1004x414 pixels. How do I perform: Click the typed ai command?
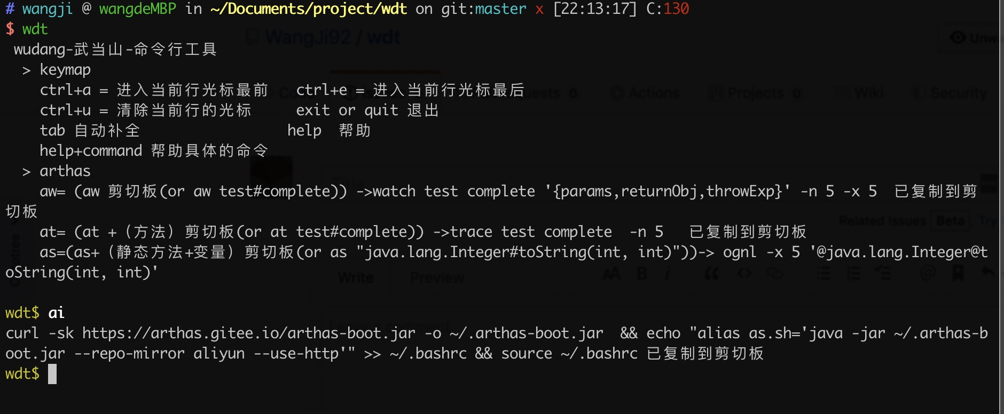[56, 313]
